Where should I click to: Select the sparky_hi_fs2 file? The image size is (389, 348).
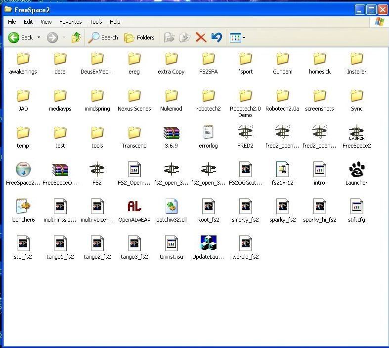(319, 211)
